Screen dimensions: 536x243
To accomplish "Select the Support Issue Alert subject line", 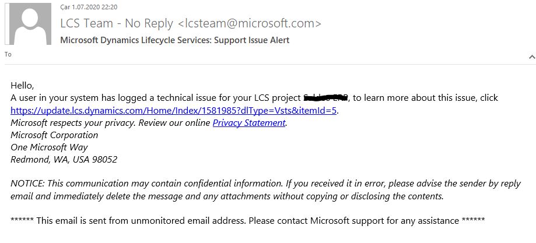I will point(174,40).
